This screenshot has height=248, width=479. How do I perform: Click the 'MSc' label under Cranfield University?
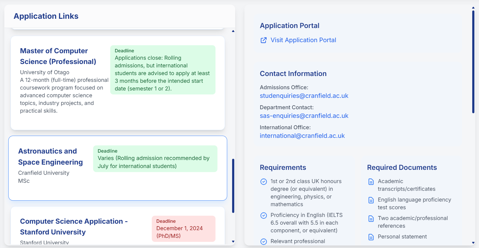24,181
